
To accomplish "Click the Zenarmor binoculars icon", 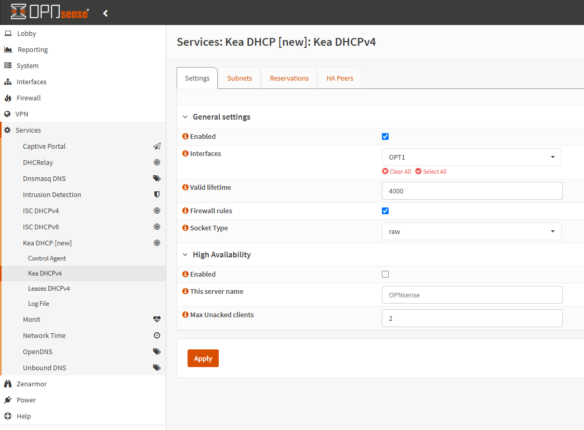I will (x=8, y=384).
